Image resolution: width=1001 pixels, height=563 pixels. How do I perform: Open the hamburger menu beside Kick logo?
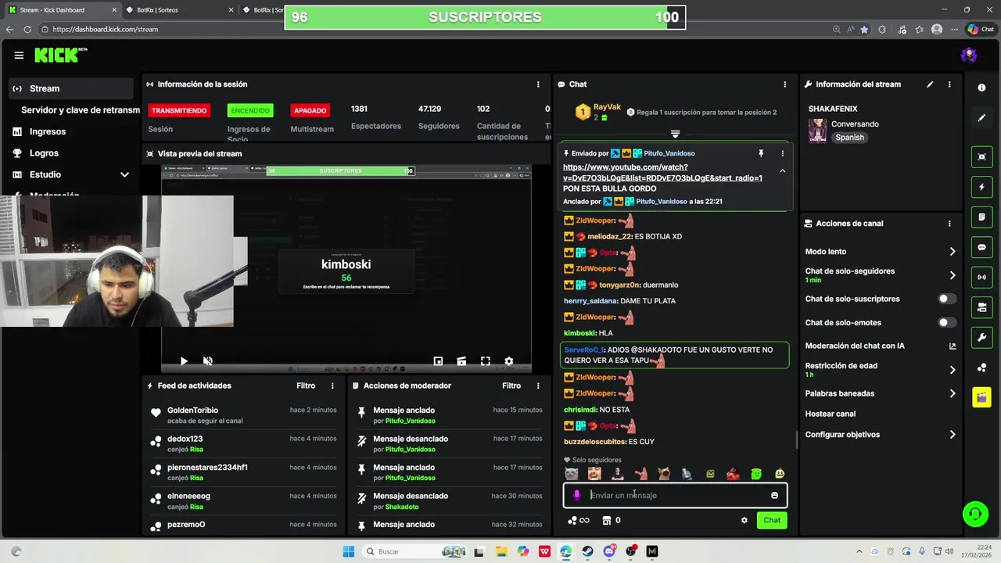point(19,56)
